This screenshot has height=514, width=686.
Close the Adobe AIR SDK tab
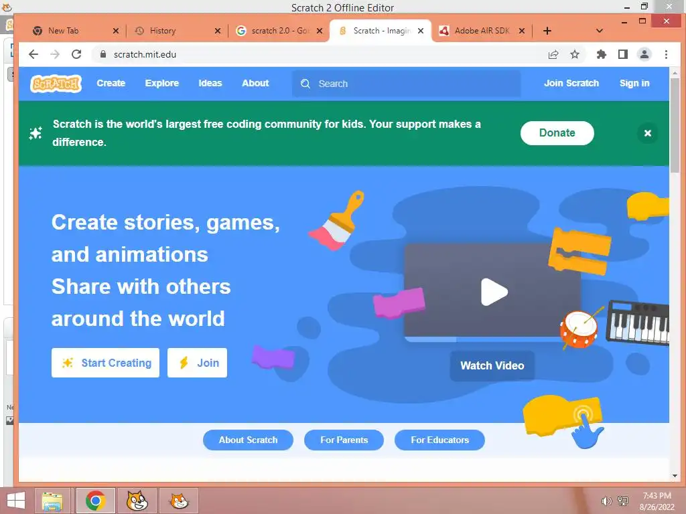pos(522,31)
